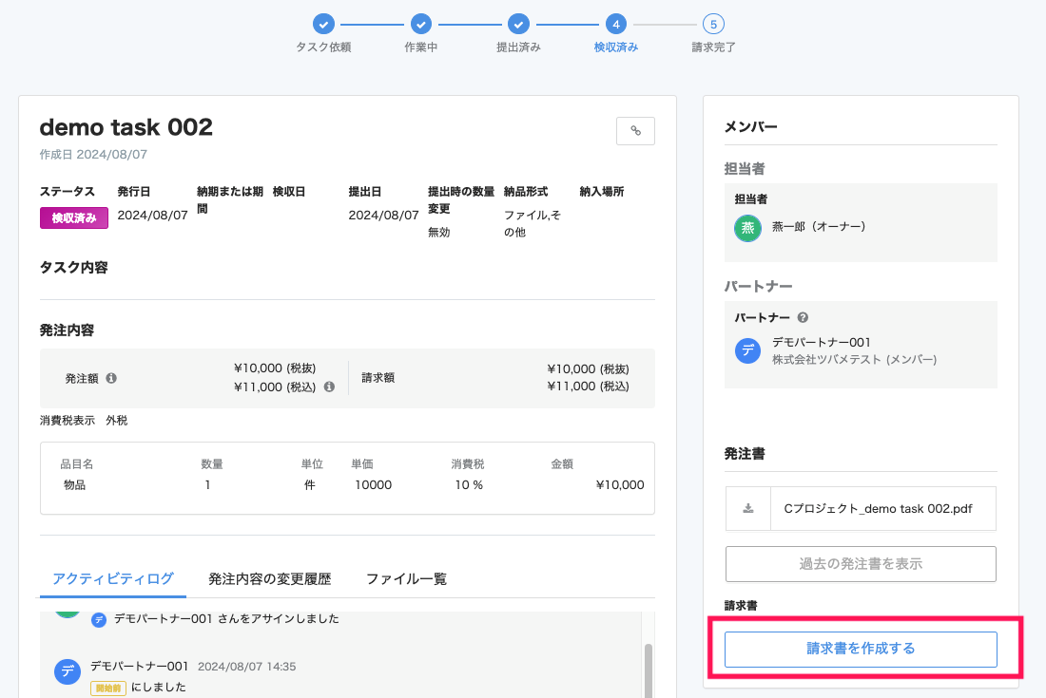Click the green 燕 avatar of 燕一郎
The width and height of the screenshot is (1046, 698).
(x=747, y=227)
